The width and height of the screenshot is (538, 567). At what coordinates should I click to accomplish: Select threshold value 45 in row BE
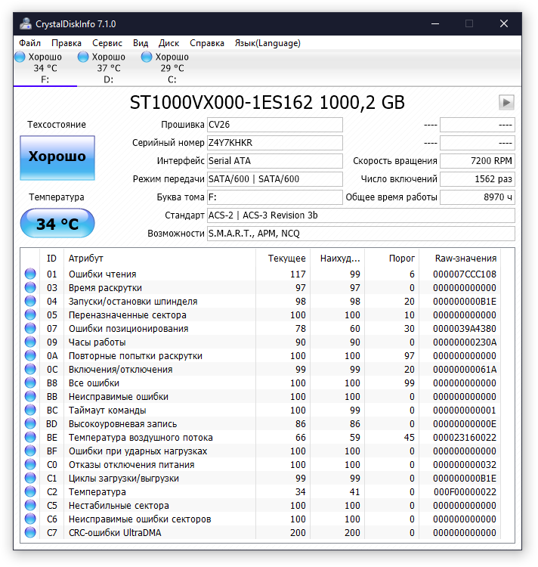pyautogui.click(x=409, y=437)
